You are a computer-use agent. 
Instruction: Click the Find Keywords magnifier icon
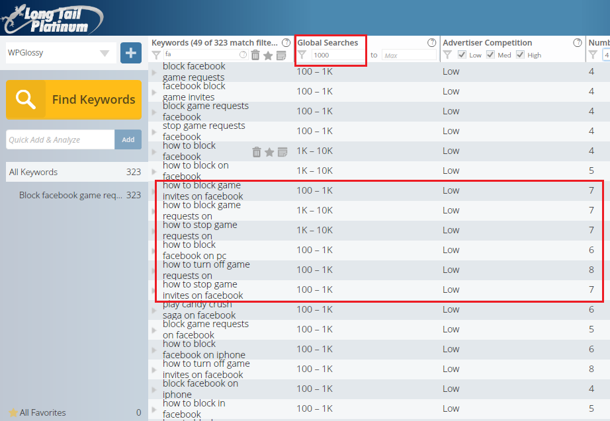point(26,99)
